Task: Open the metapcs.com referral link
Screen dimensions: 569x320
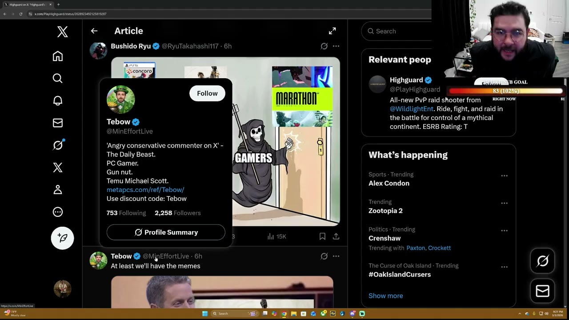Action: [145, 190]
